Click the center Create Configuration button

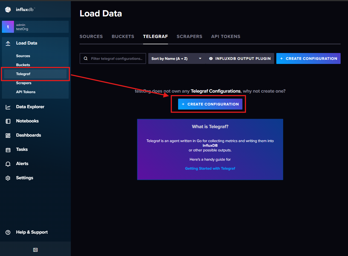click(210, 104)
